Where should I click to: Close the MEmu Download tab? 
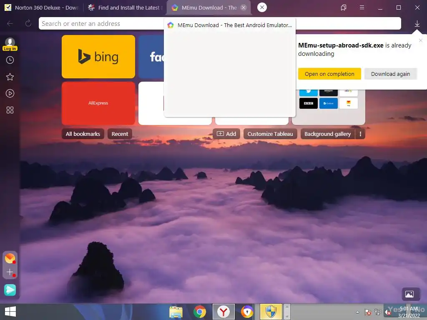click(244, 7)
